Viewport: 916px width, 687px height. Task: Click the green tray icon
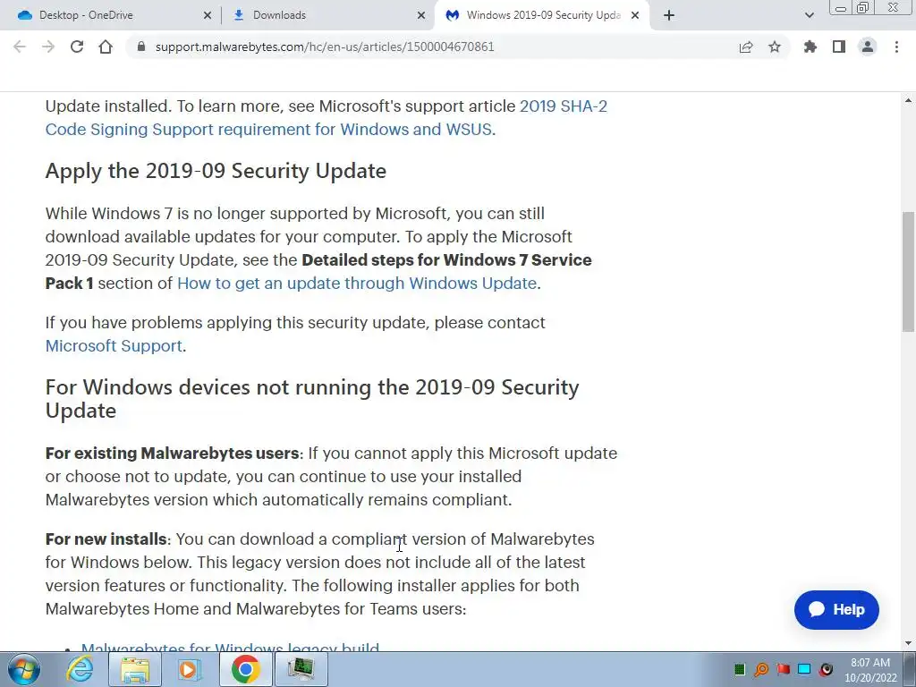pos(740,669)
